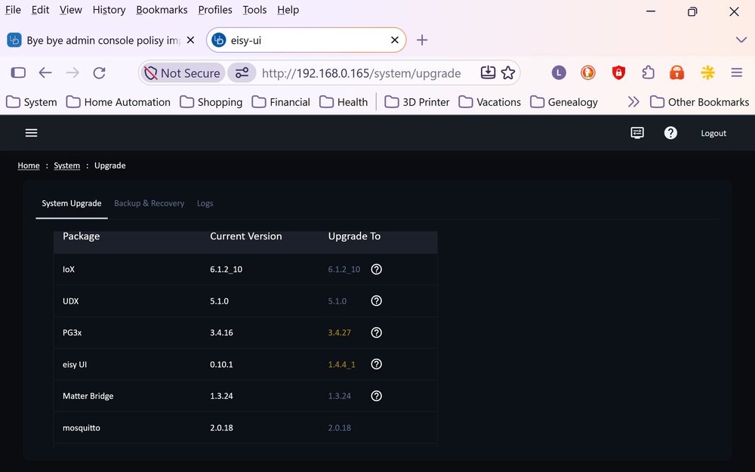Image resolution: width=755 pixels, height=472 pixels.
Task: Open the browser application hamburger menu
Action: pos(737,72)
